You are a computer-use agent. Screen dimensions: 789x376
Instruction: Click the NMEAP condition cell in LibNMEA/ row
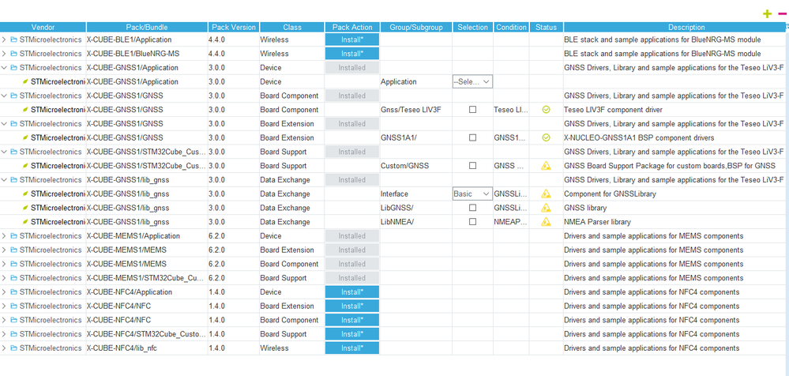511,222
